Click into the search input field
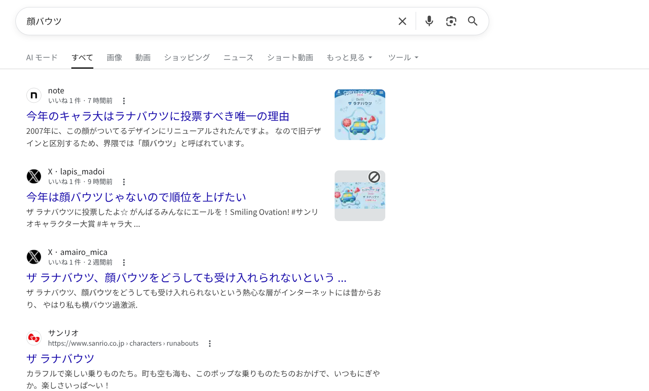 [x=207, y=21]
